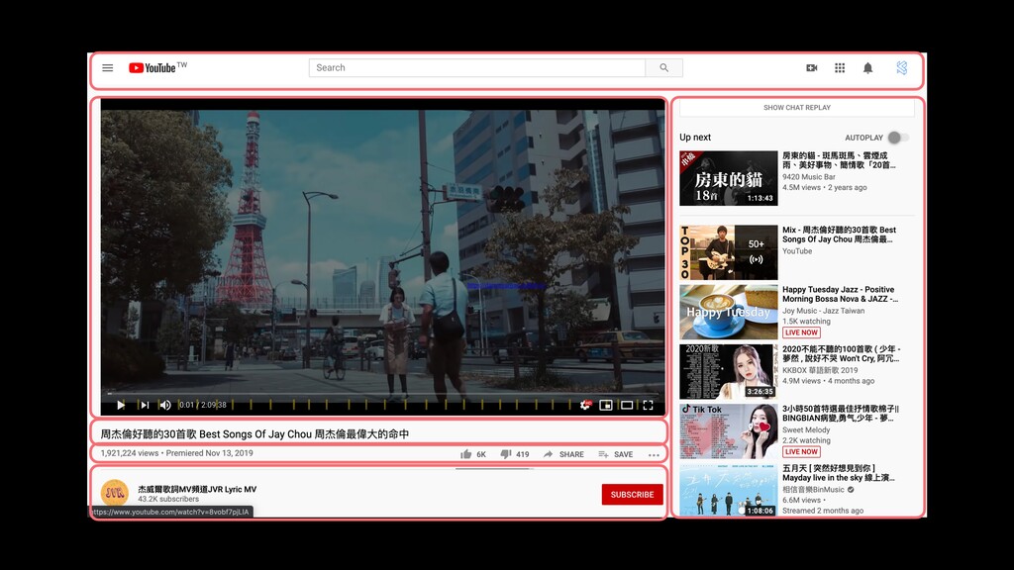Screen dimensions: 1014x570
Task: Enter full screen mode
Action: click(648, 405)
